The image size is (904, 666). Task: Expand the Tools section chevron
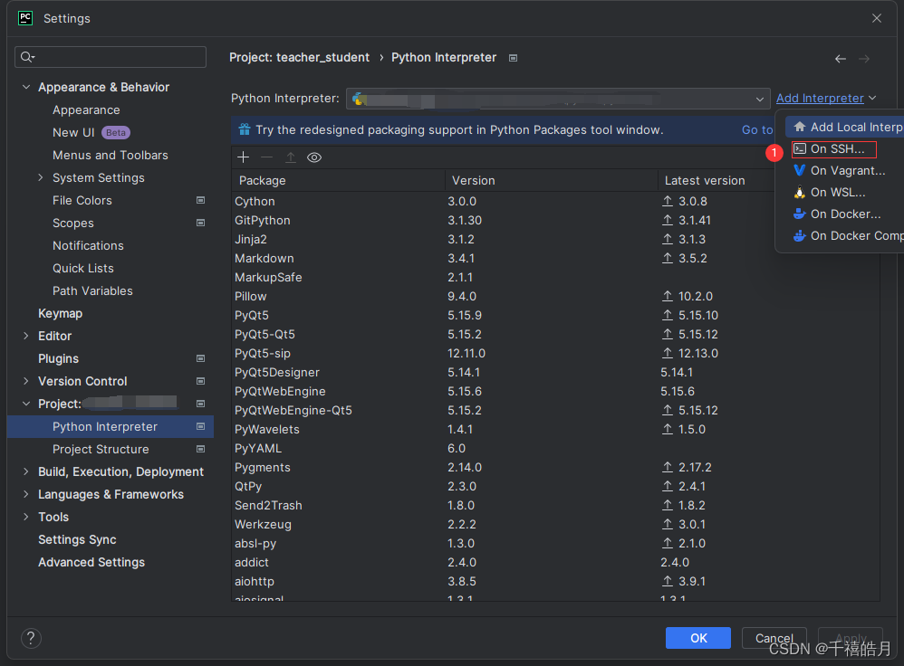(x=26, y=517)
